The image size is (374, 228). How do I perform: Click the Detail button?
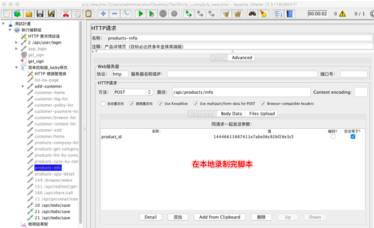pyautogui.click(x=151, y=217)
